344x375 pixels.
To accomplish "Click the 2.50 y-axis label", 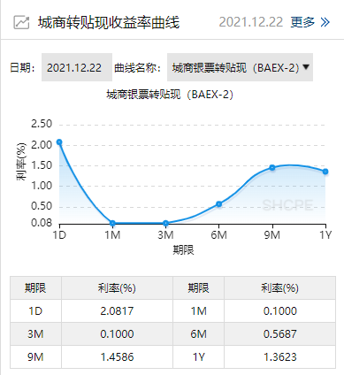I will 42,124.
